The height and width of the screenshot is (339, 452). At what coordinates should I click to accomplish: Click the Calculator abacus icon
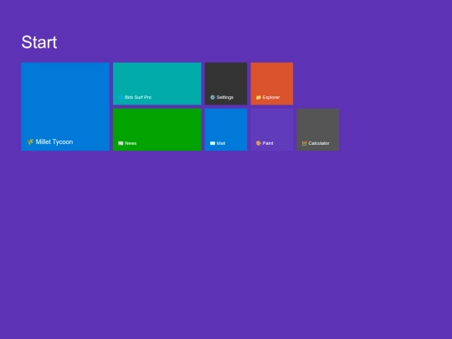click(x=304, y=143)
